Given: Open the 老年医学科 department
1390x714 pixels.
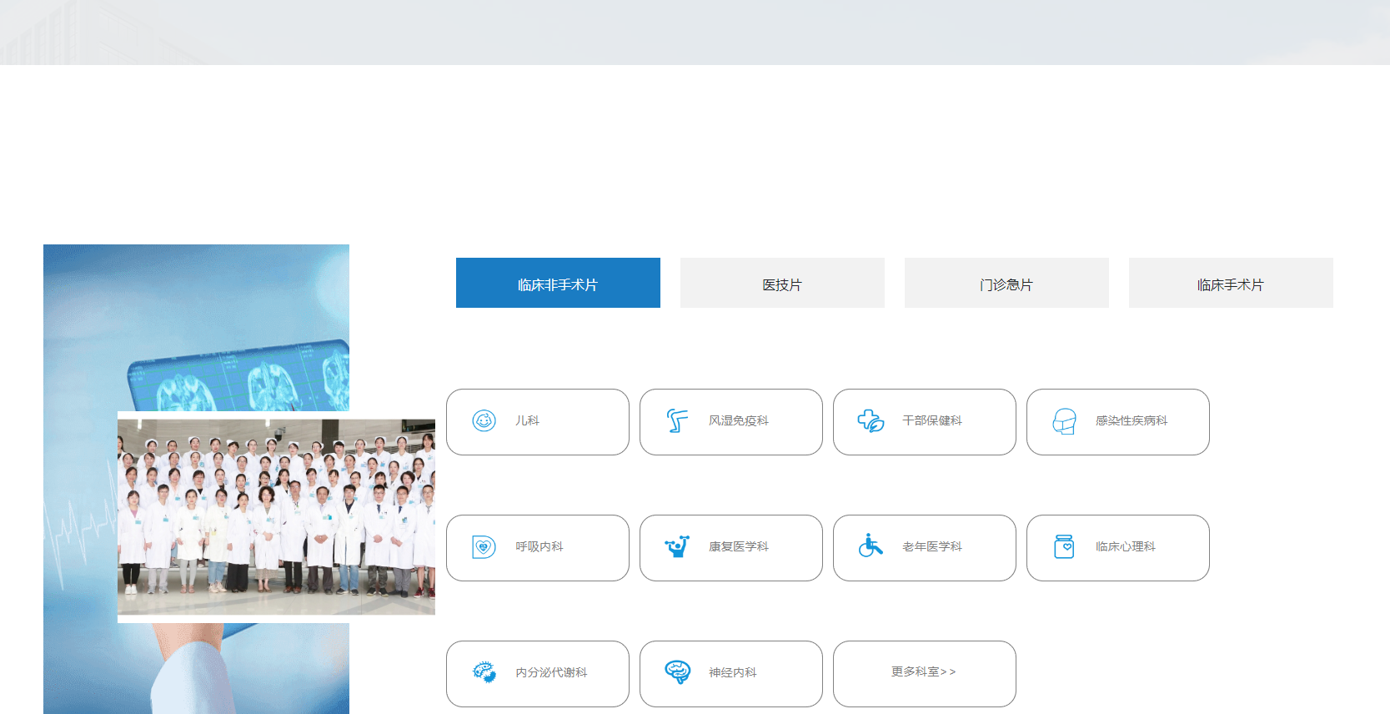Looking at the screenshot, I should (x=925, y=548).
